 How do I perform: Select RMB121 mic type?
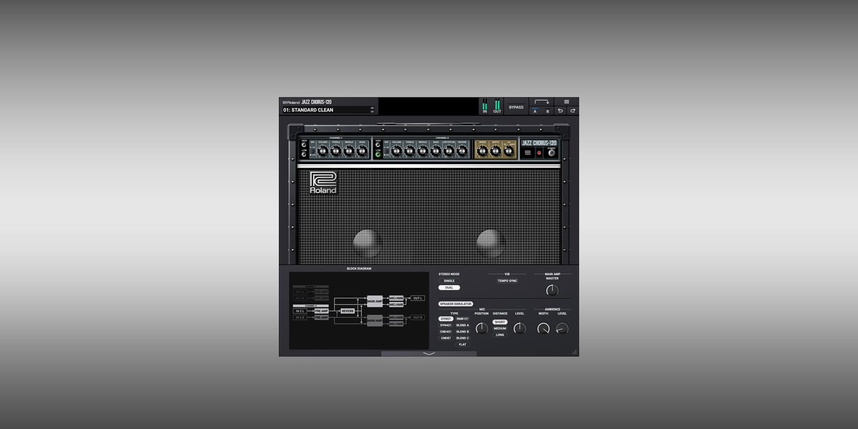[462, 319]
